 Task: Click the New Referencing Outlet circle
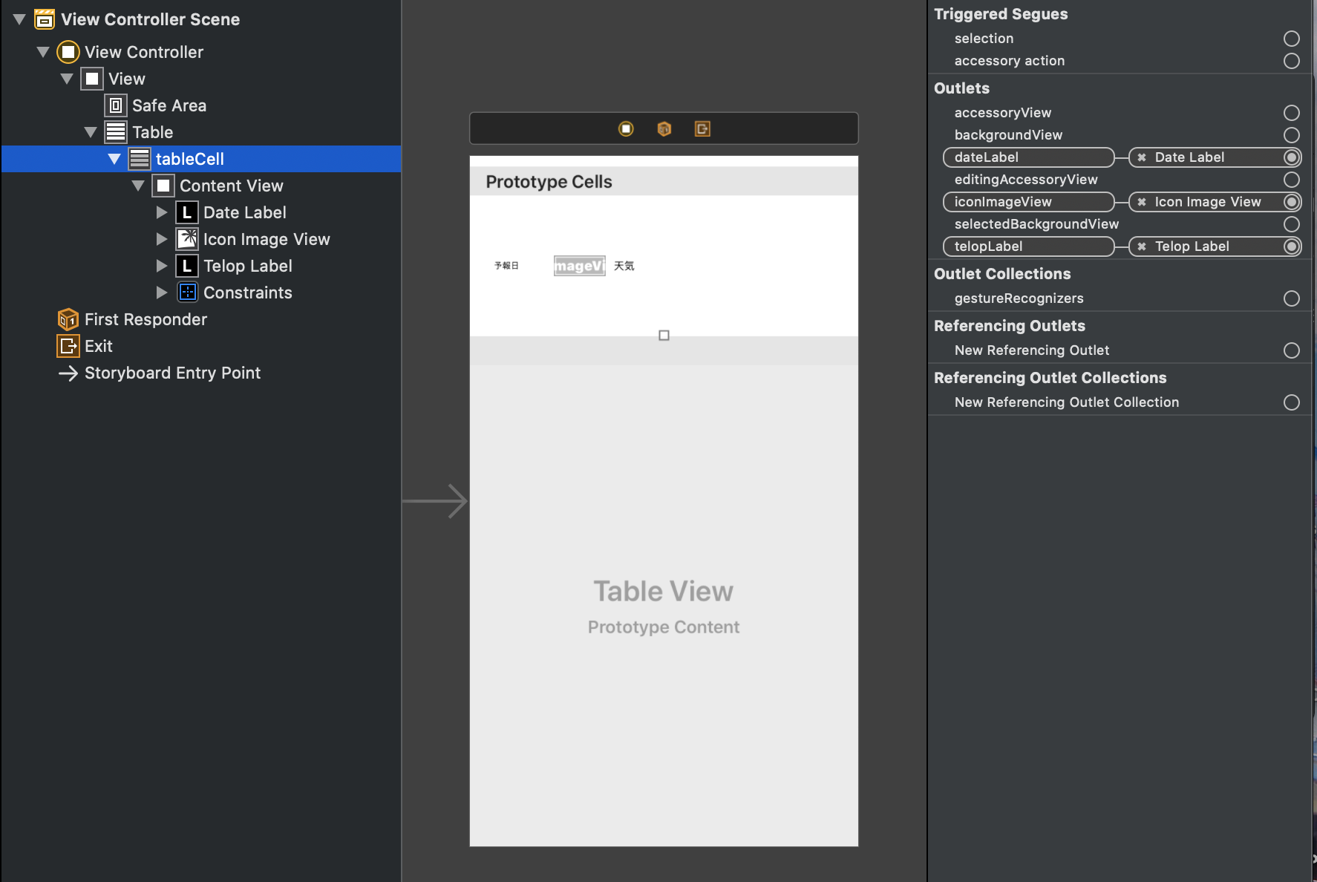[1291, 350]
